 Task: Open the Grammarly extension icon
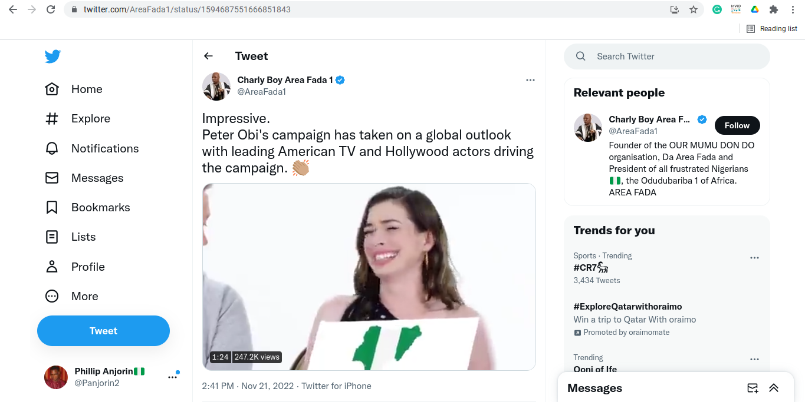point(717,9)
